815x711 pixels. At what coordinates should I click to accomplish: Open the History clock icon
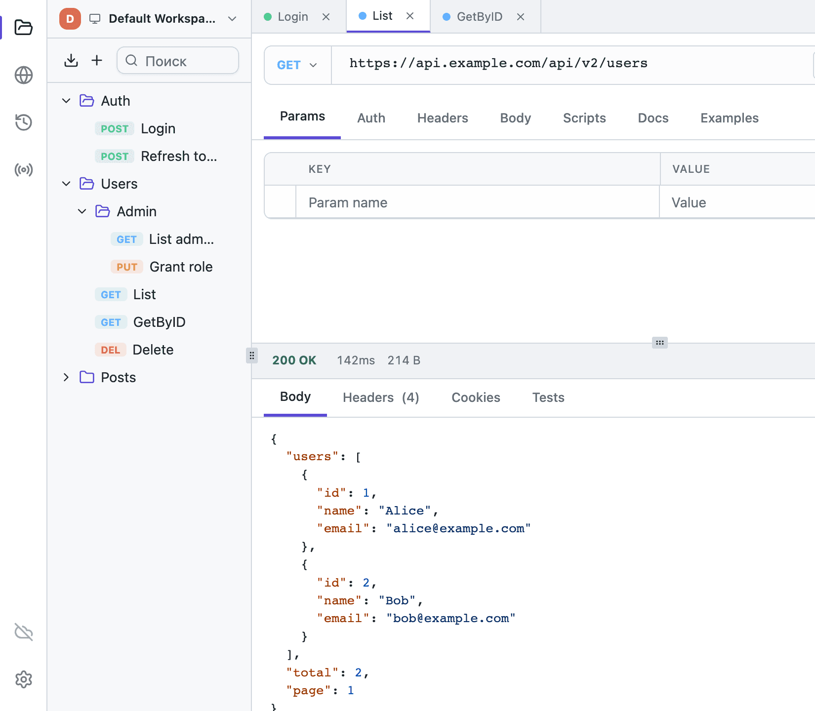23,122
